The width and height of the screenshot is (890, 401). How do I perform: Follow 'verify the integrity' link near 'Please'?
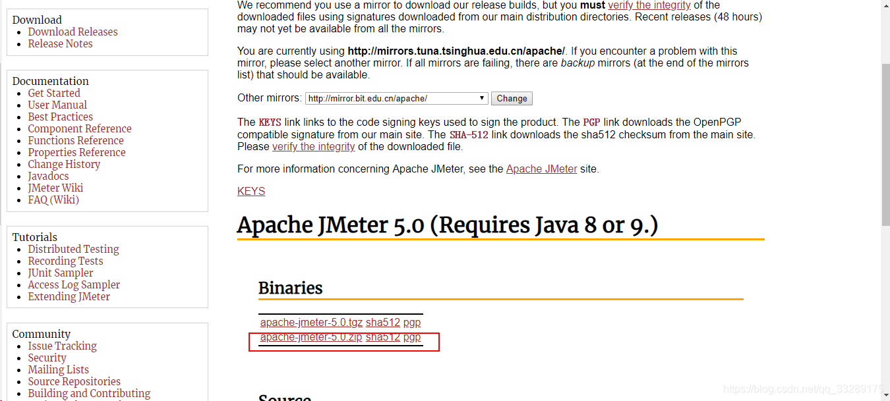coord(314,146)
